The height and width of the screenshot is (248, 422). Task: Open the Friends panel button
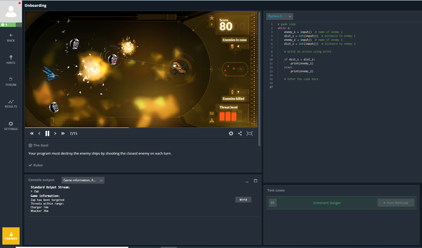point(11,236)
